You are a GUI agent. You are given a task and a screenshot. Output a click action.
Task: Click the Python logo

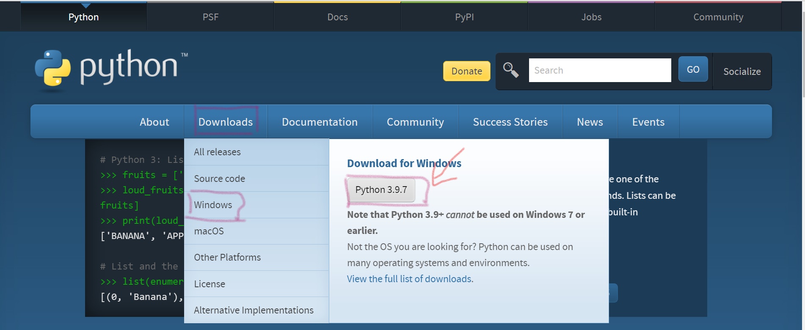pyautogui.click(x=111, y=70)
